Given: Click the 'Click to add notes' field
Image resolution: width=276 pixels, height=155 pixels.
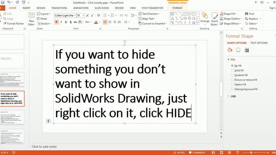Looking at the screenshot, I should [44, 146].
